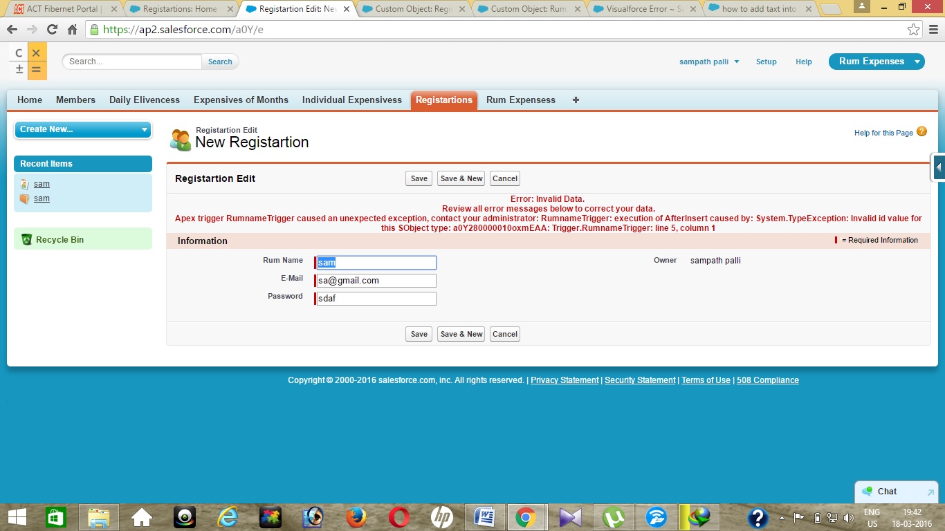Switch to Chrome in the taskbar
This screenshot has height=531, width=945.
pos(526,517)
